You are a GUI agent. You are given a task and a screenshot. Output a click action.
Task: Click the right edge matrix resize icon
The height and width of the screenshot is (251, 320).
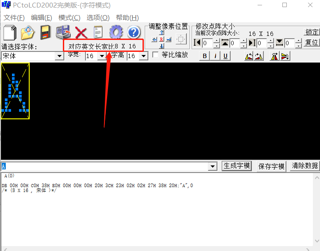tap(252, 43)
